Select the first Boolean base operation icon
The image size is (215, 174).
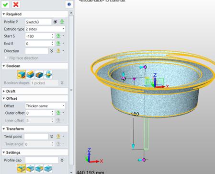coord(22,74)
